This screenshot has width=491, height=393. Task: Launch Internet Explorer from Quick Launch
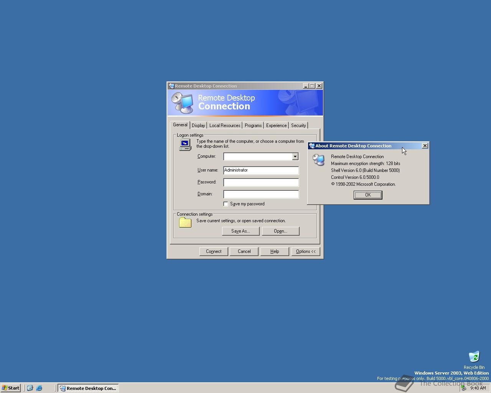pos(39,388)
